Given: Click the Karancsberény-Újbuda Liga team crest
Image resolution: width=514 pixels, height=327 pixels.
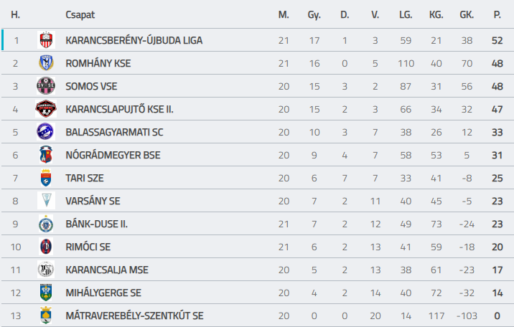Looking at the screenshot, I should pyautogui.click(x=46, y=40).
